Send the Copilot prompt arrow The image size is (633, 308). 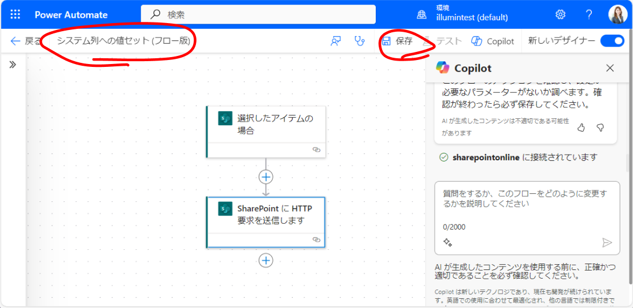point(607,242)
